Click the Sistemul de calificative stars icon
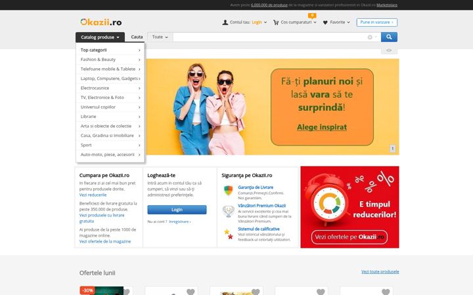Screen dimensions: 473x295 tap(229, 234)
